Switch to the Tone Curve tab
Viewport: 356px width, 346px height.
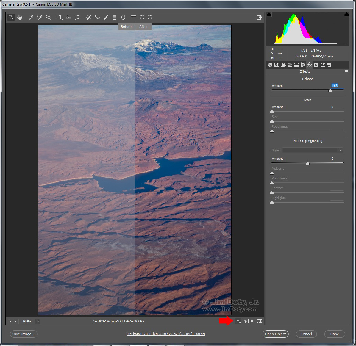pos(277,65)
